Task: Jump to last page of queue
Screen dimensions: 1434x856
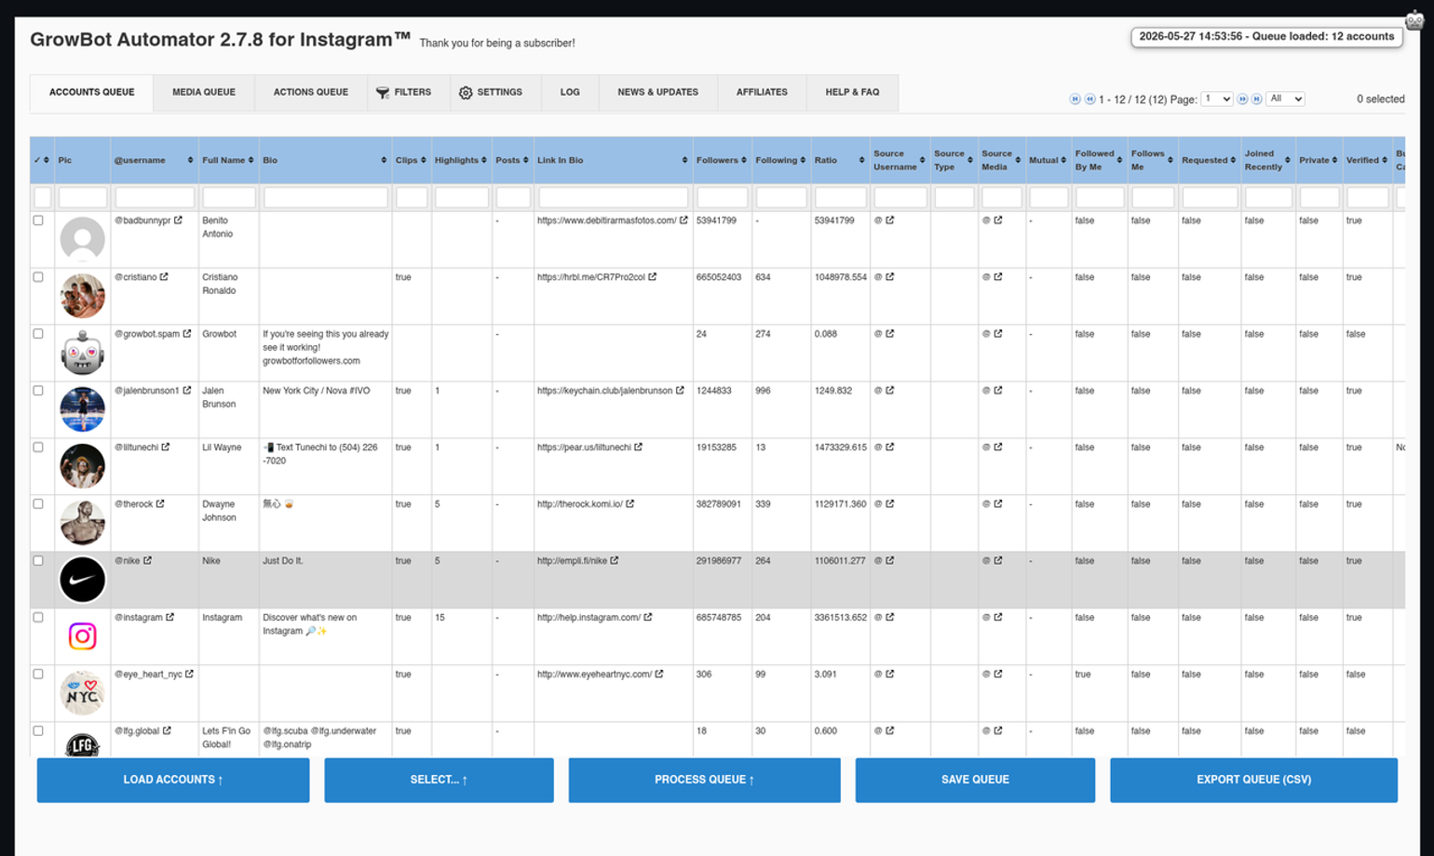Action: 1256,99
